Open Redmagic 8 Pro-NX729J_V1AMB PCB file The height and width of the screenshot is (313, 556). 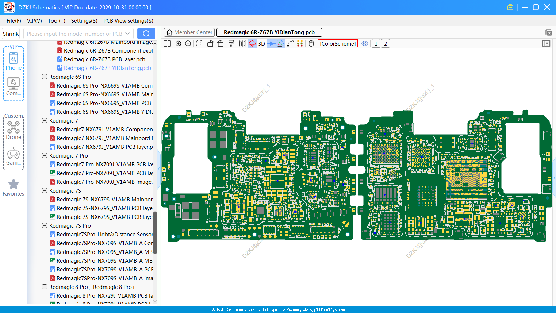point(101,296)
